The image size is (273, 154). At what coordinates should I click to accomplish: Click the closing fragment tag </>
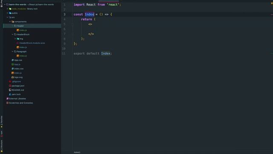(x=91, y=34)
